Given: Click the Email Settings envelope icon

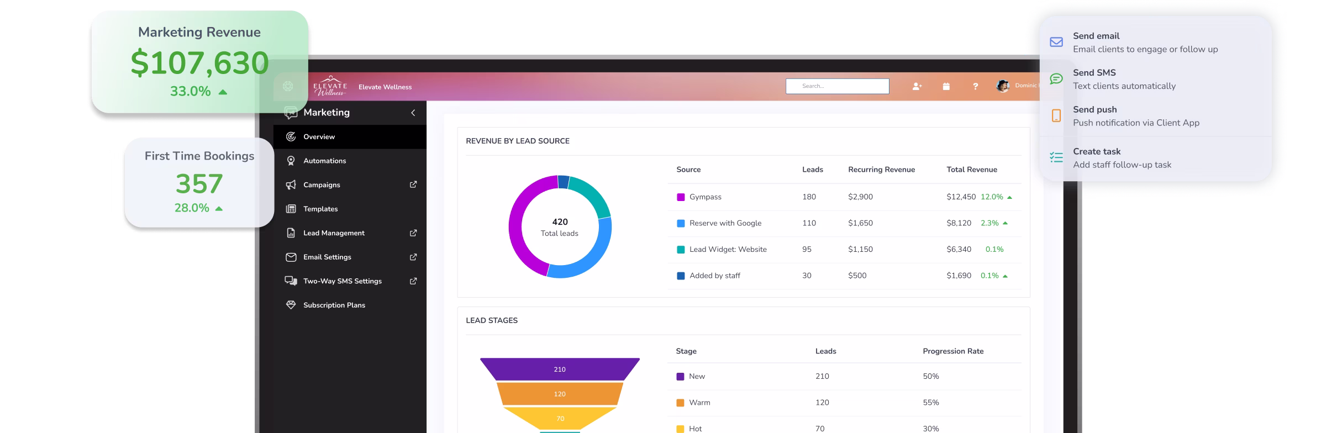Looking at the screenshot, I should pyautogui.click(x=291, y=257).
